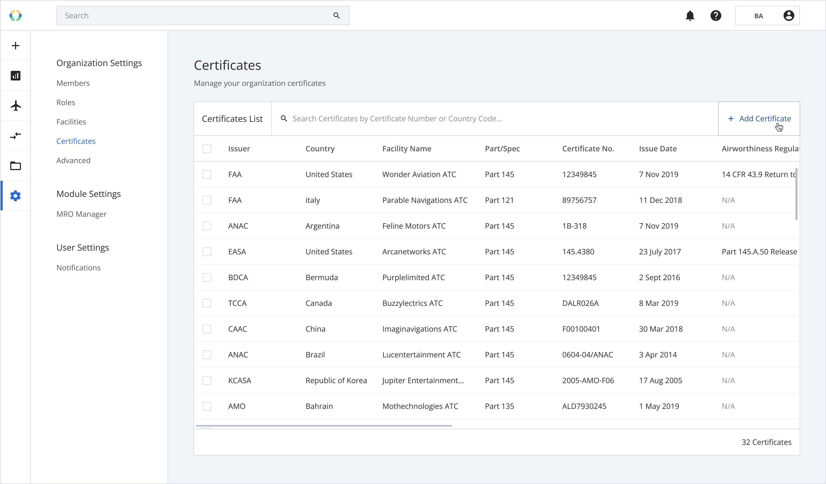
Task: Open the aircraft icon in sidebar
Action: (15, 106)
